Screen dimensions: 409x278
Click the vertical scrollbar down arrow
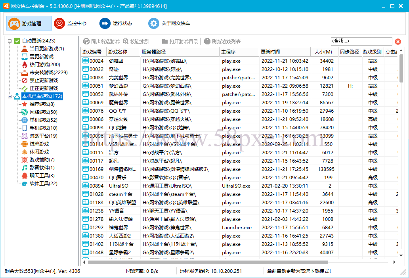(x=401, y=255)
